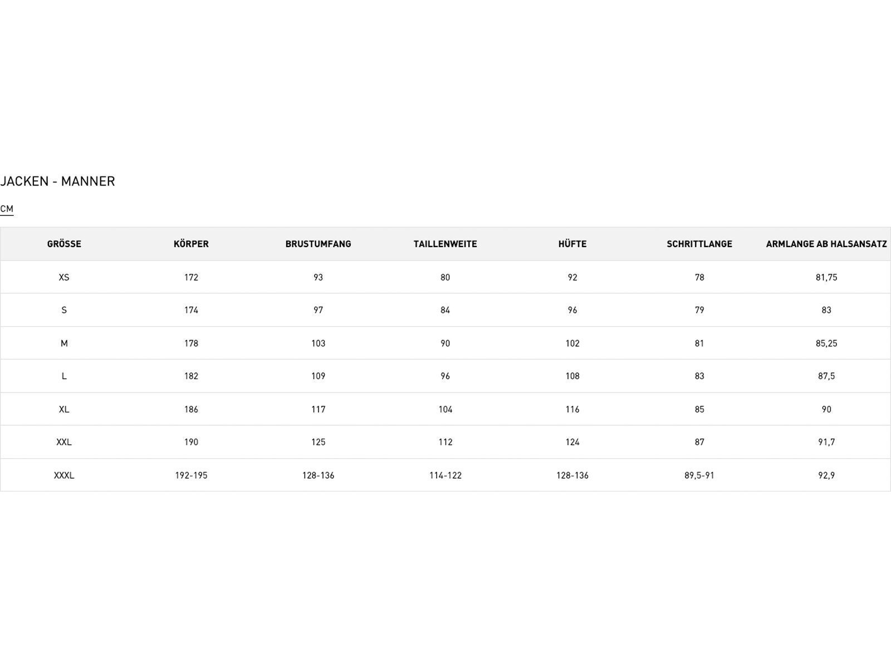Image resolution: width=891 pixels, height=668 pixels.
Task: Select the XXXL size row label
Action: point(64,475)
